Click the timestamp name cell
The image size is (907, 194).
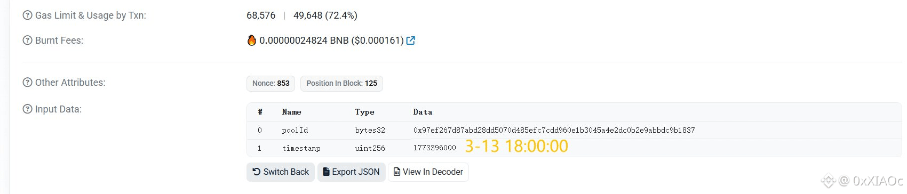[x=301, y=148]
